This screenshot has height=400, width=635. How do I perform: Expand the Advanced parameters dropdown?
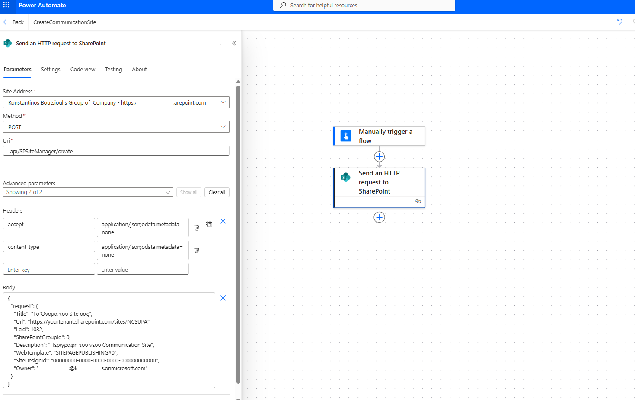[168, 192]
